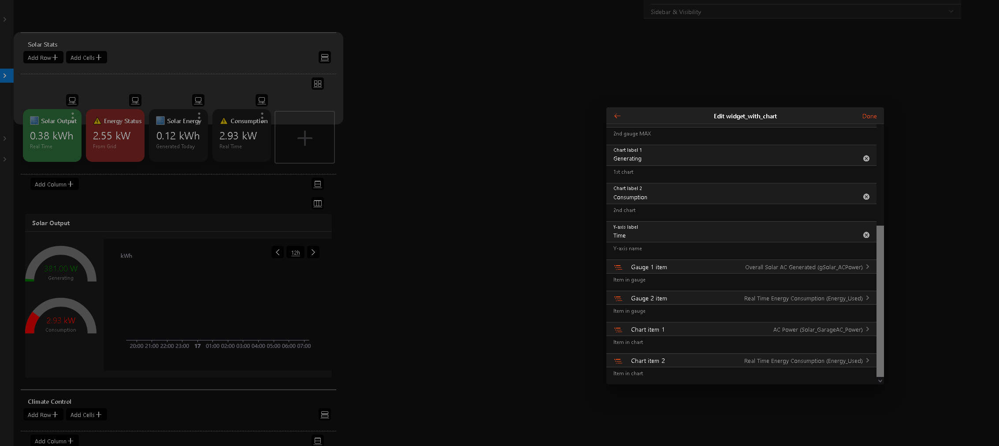The image size is (999, 446).
Task: Click the columns layout icon above Solar Output
Action: [317, 203]
